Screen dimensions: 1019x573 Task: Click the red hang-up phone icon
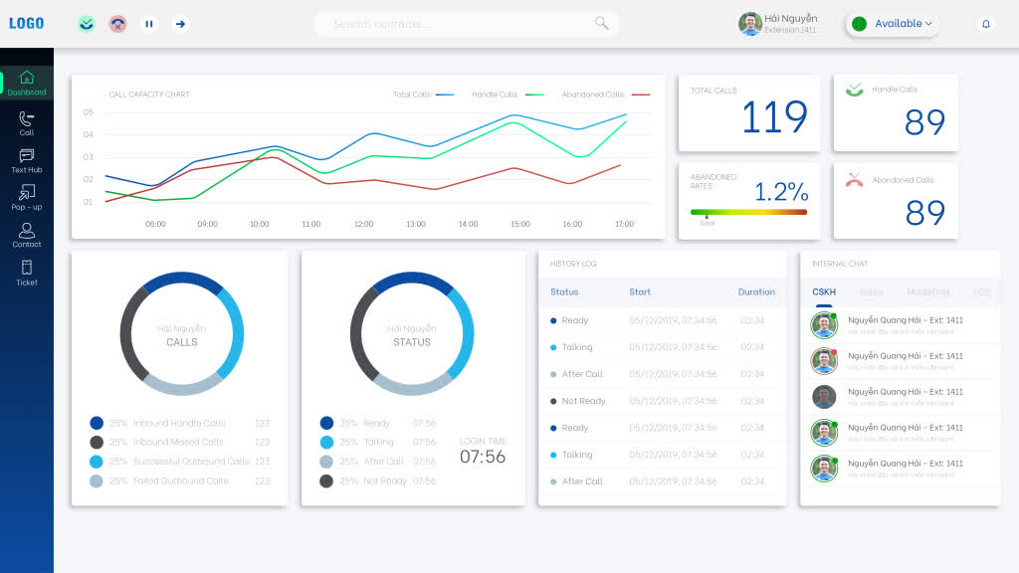click(117, 23)
